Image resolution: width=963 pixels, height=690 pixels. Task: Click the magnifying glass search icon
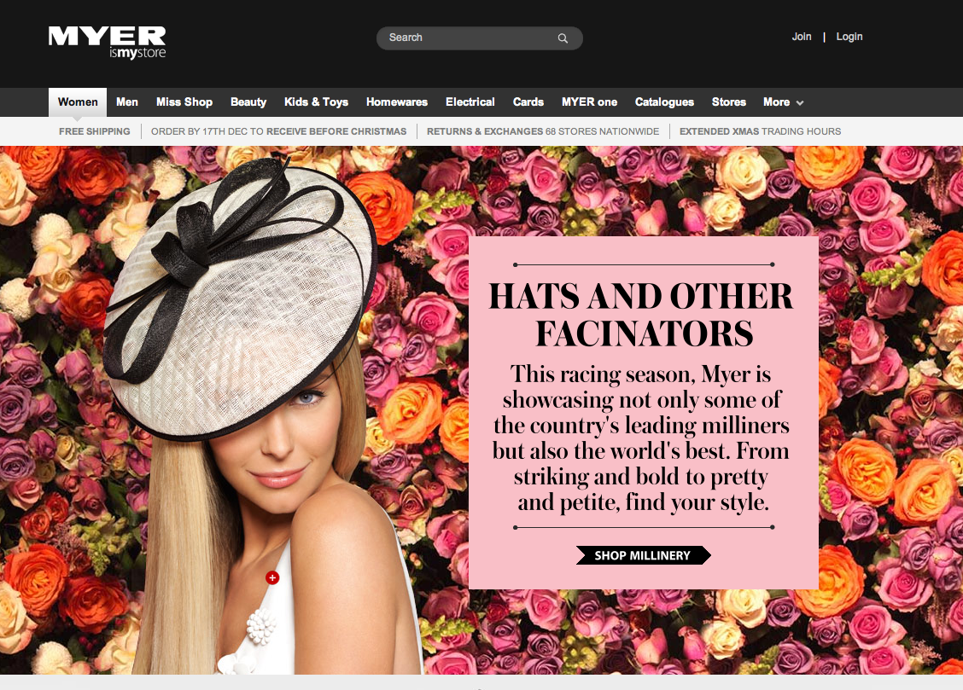pos(563,38)
